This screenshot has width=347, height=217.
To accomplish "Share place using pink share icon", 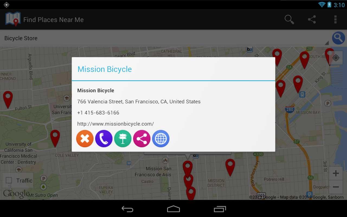I will click(x=142, y=139).
